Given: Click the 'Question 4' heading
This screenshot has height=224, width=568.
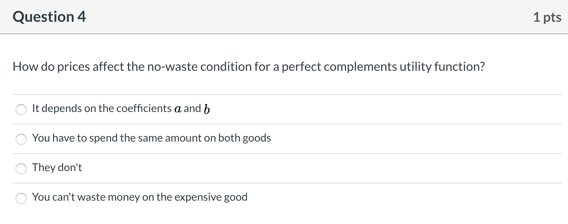Looking at the screenshot, I should pos(49,17).
